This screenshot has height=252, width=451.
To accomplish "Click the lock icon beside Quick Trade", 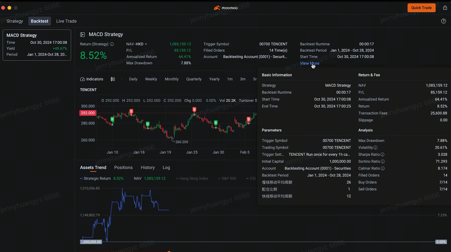I will 445,8.
